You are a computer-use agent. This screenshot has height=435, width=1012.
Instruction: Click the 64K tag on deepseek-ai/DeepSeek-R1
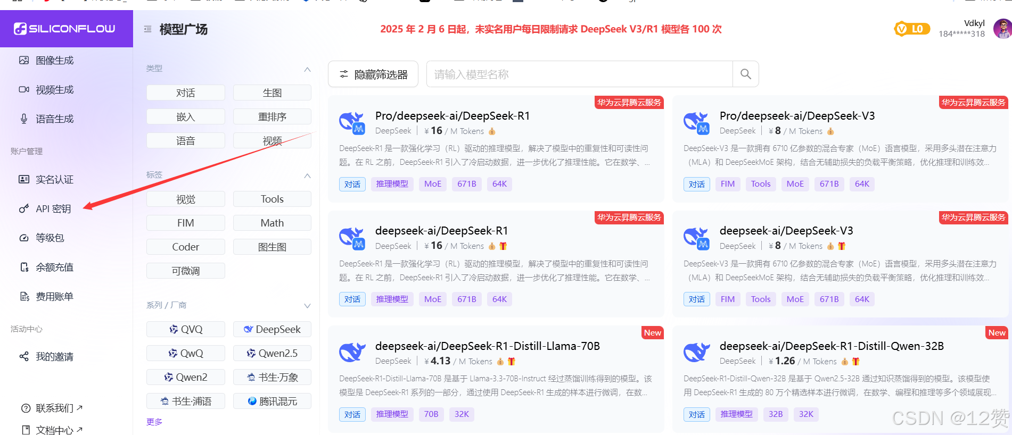tap(499, 299)
